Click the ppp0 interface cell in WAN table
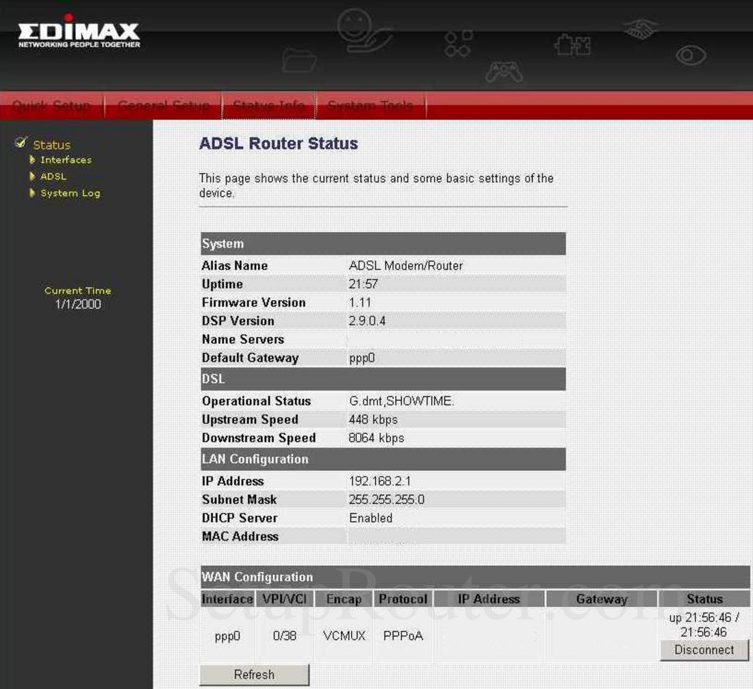The image size is (753, 689). coord(227,636)
